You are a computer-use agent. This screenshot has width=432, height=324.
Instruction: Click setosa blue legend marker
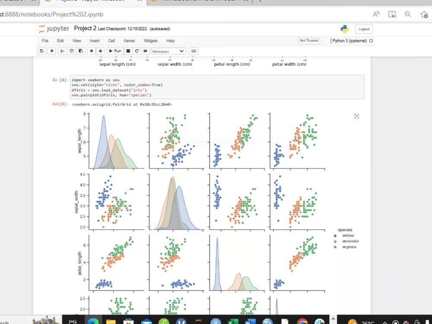[x=335, y=235]
